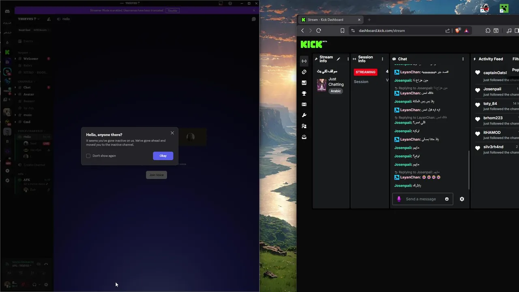Open the trophy icon in Kick sidebar
This screenshot has width=519, height=292.
coord(304,94)
